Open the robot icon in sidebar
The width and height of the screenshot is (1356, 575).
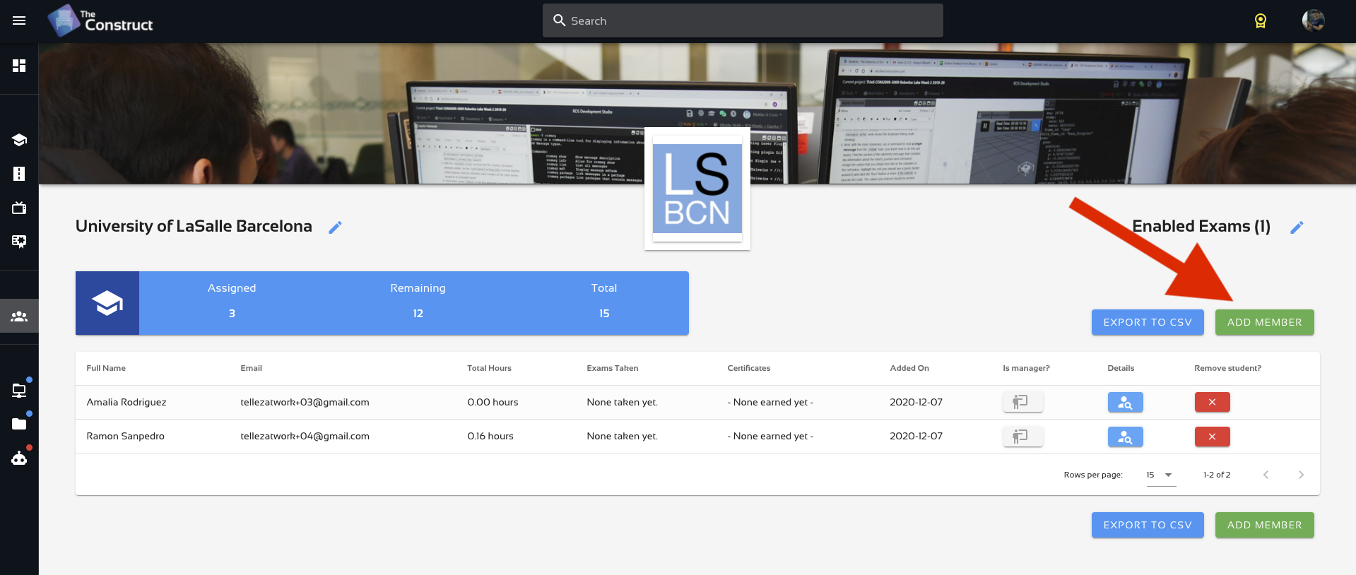(19, 458)
